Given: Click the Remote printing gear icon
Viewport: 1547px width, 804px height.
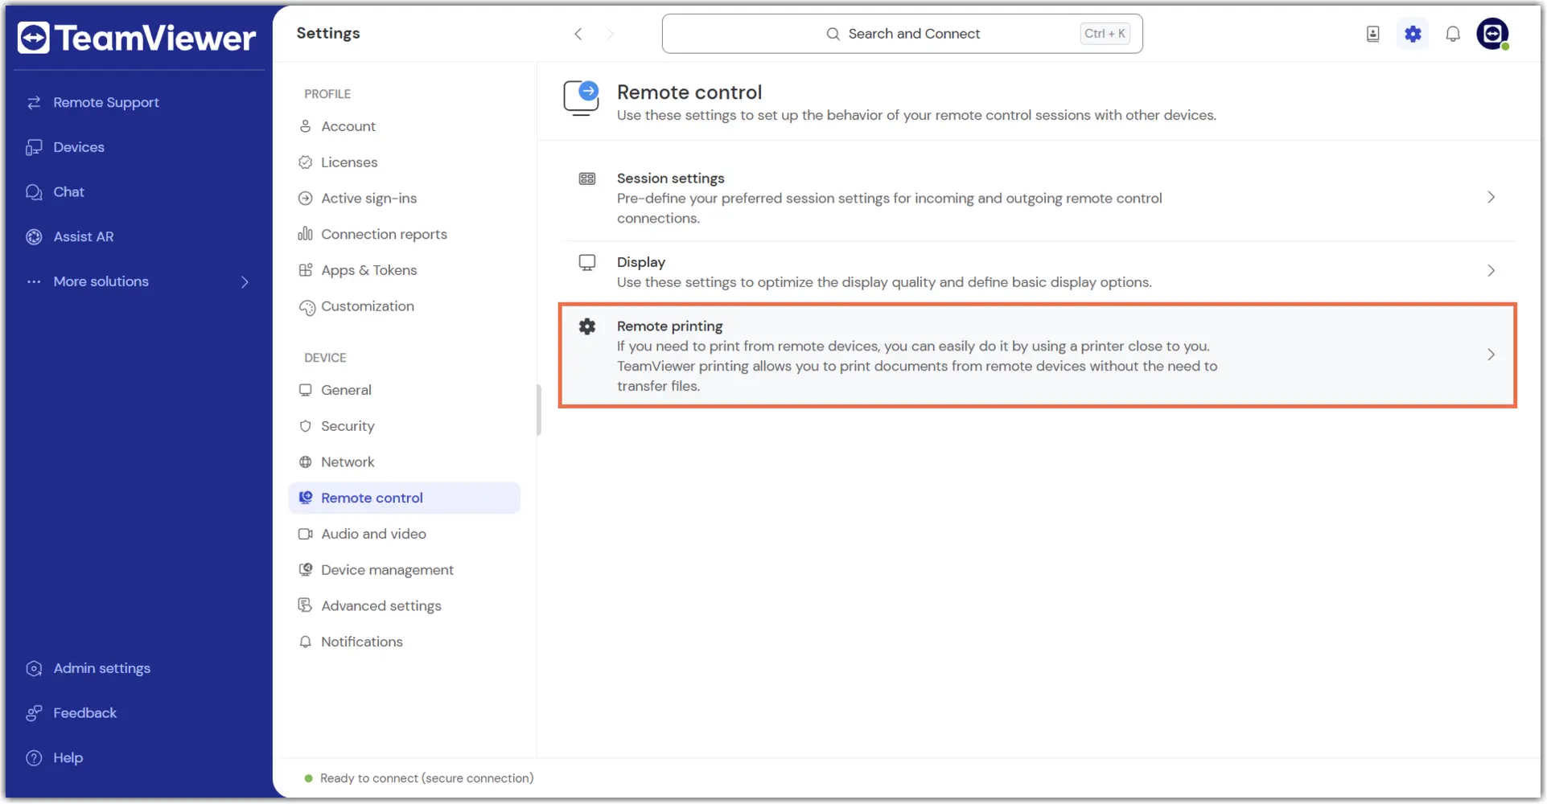Looking at the screenshot, I should pyautogui.click(x=587, y=326).
